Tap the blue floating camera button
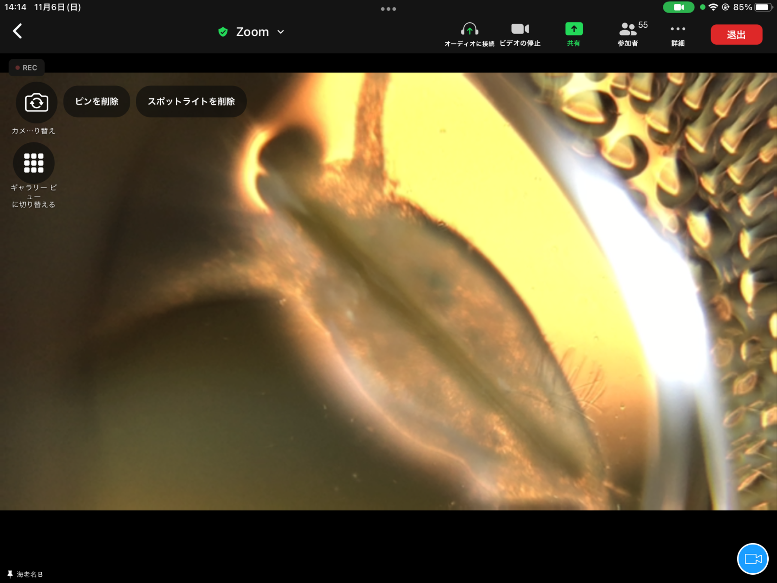 [x=752, y=559]
